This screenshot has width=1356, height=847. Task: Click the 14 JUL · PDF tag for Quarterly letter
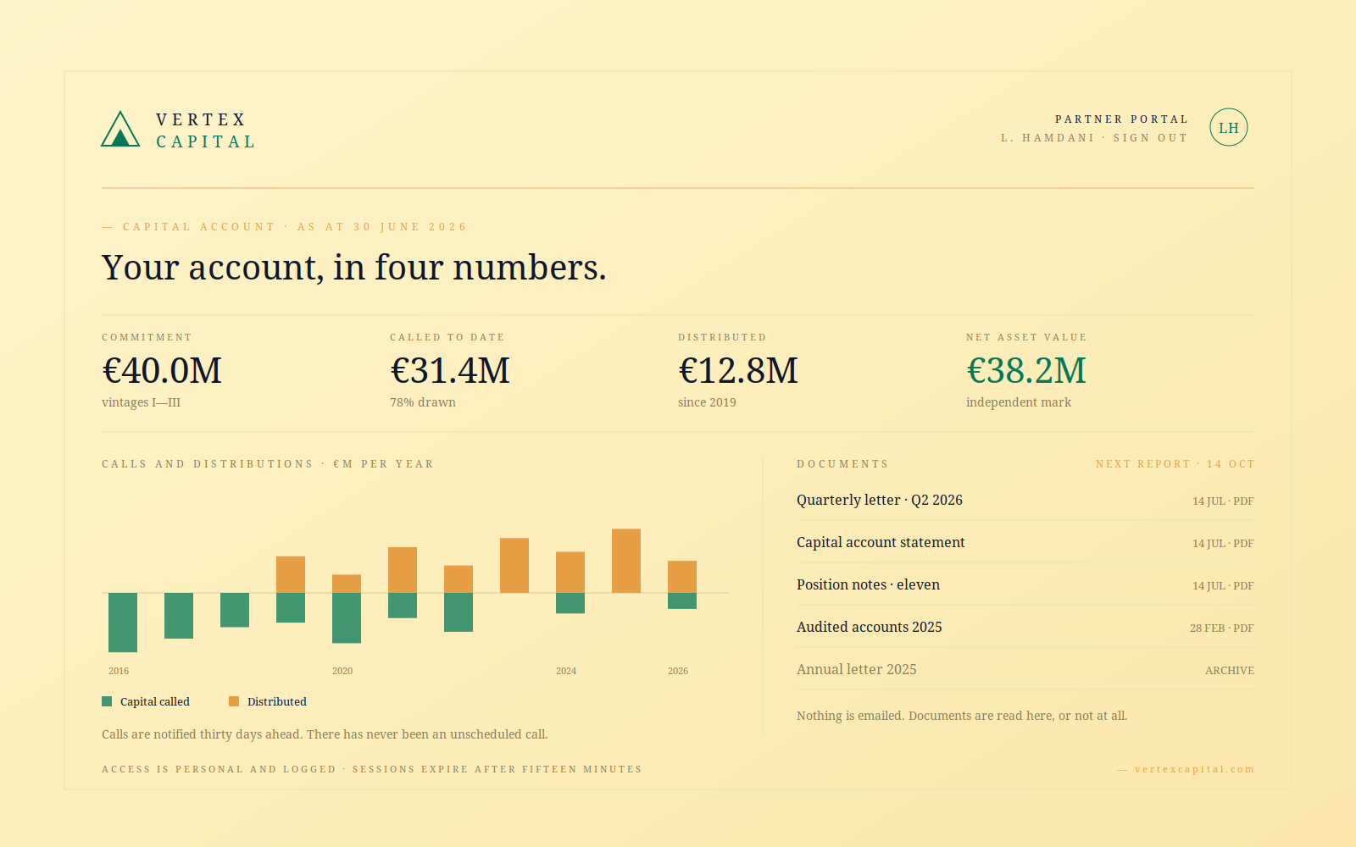1223,501
